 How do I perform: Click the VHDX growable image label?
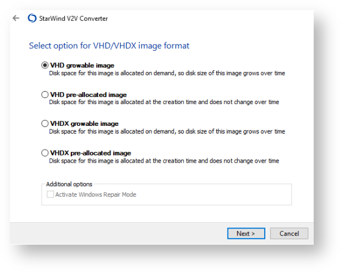(84, 123)
